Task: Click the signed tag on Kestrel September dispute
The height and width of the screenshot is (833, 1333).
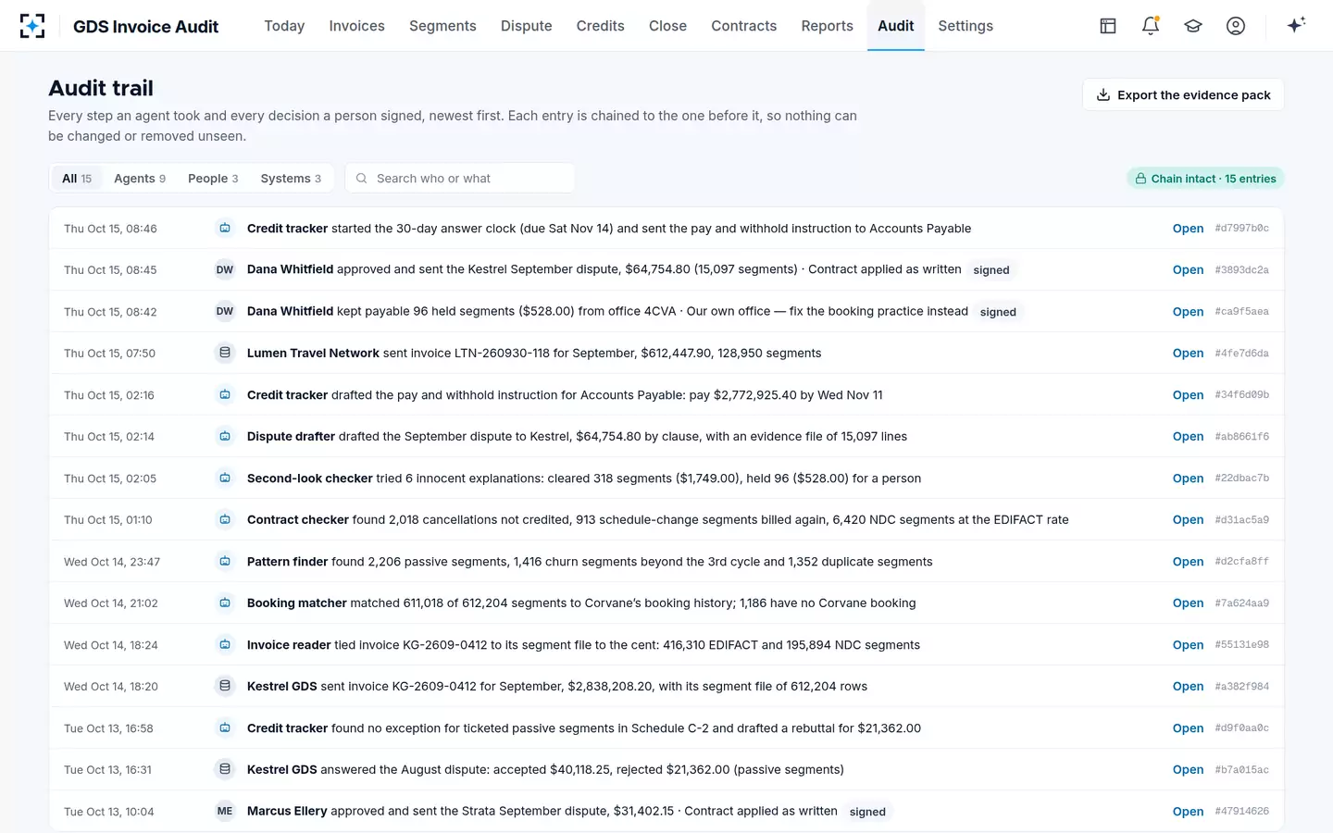Action: coord(991,270)
